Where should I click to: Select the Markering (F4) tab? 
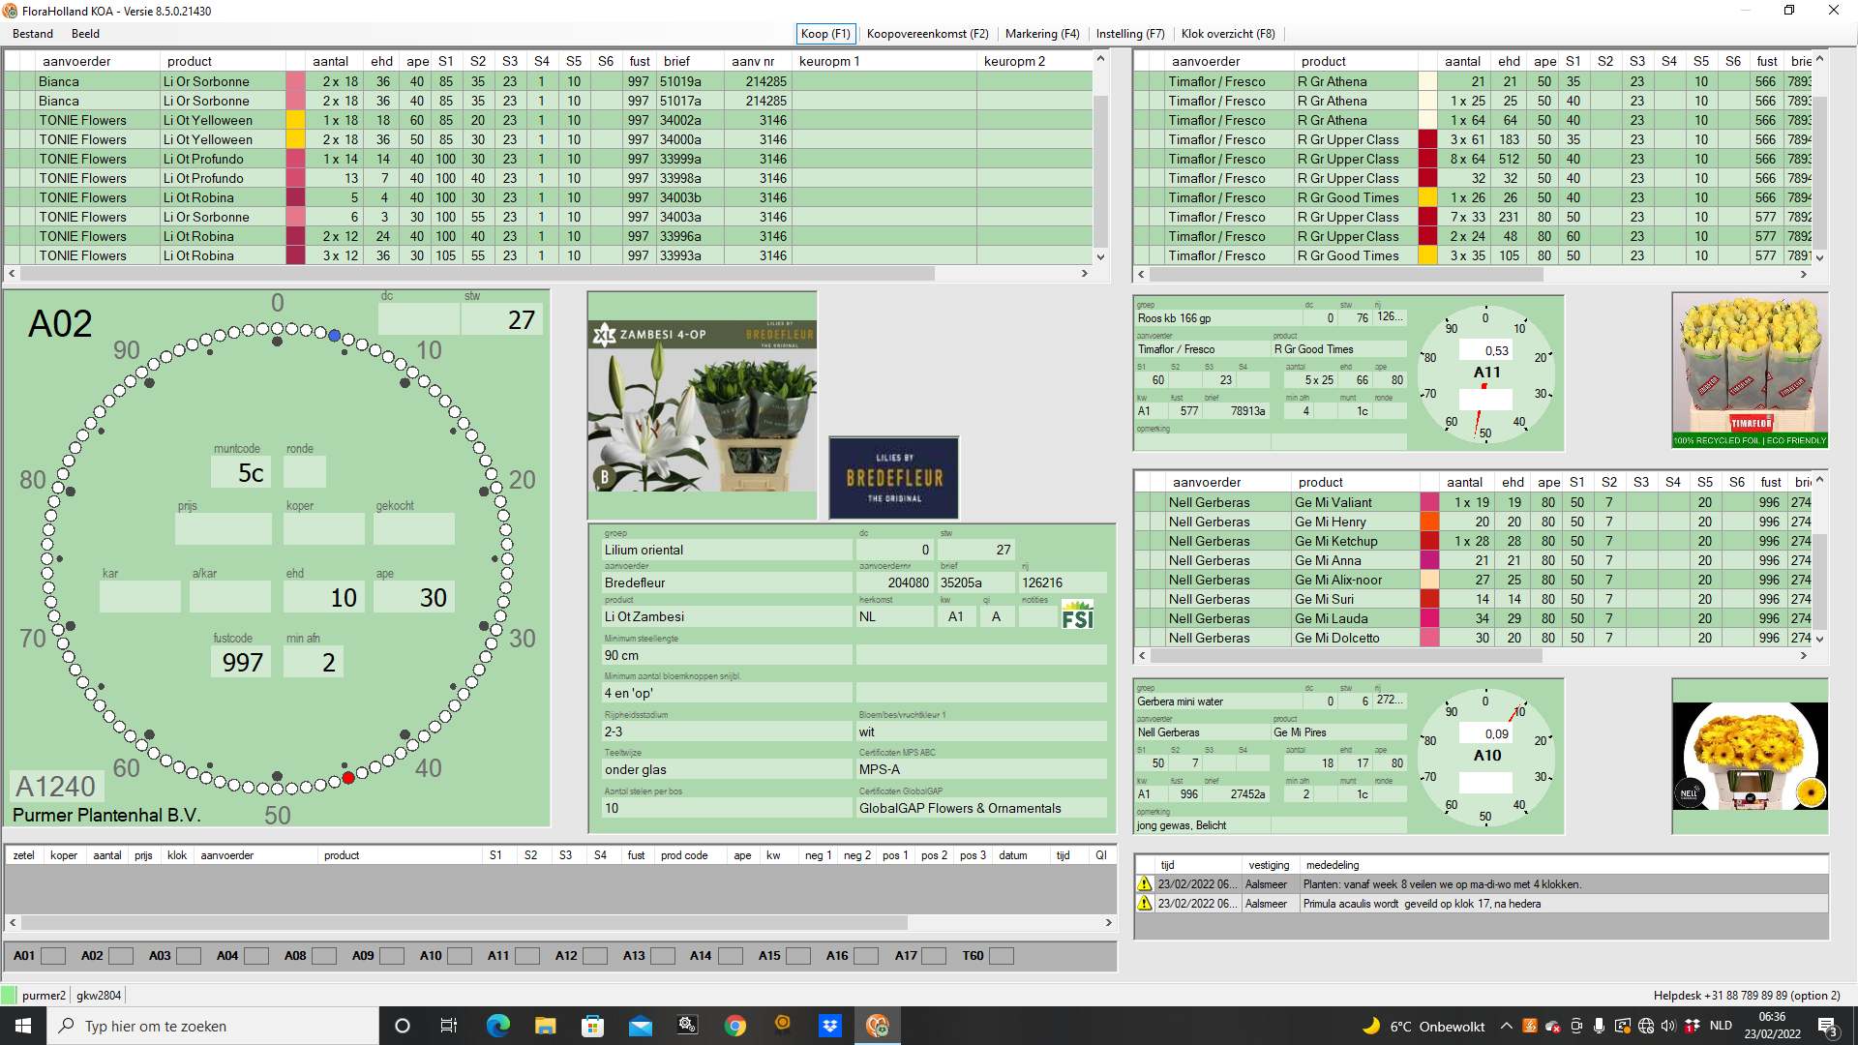pos(1041,34)
